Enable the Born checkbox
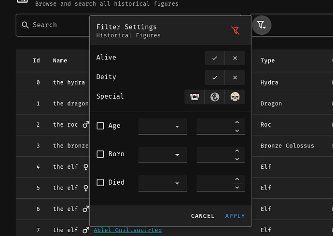This screenshot has height=236, width=333. 100,154
